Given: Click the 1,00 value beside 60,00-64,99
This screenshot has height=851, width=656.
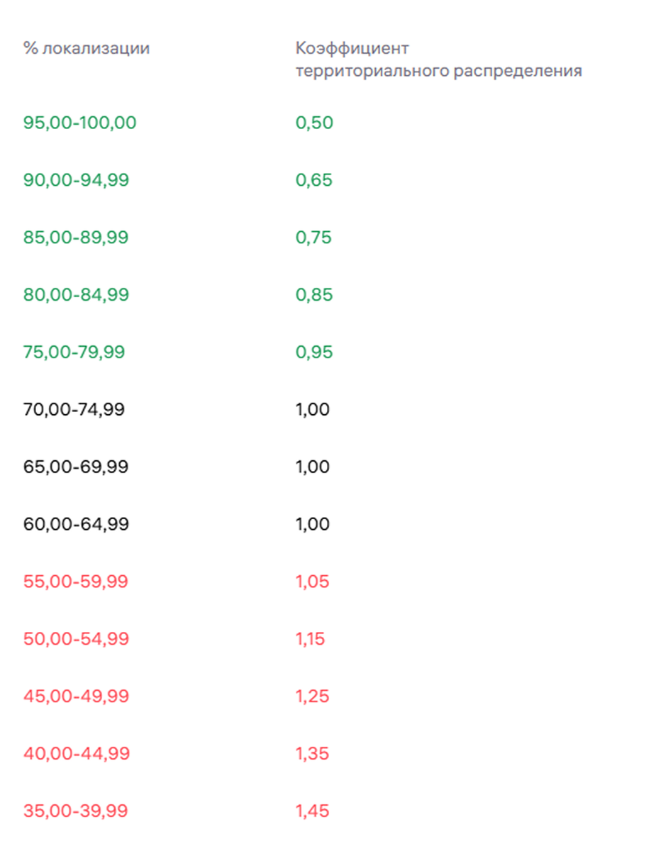Looking at the screenshot, I should (313, 525).
